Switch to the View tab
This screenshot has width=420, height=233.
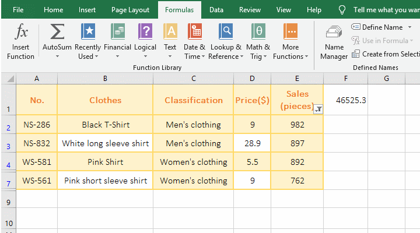[x=283, y=10]
